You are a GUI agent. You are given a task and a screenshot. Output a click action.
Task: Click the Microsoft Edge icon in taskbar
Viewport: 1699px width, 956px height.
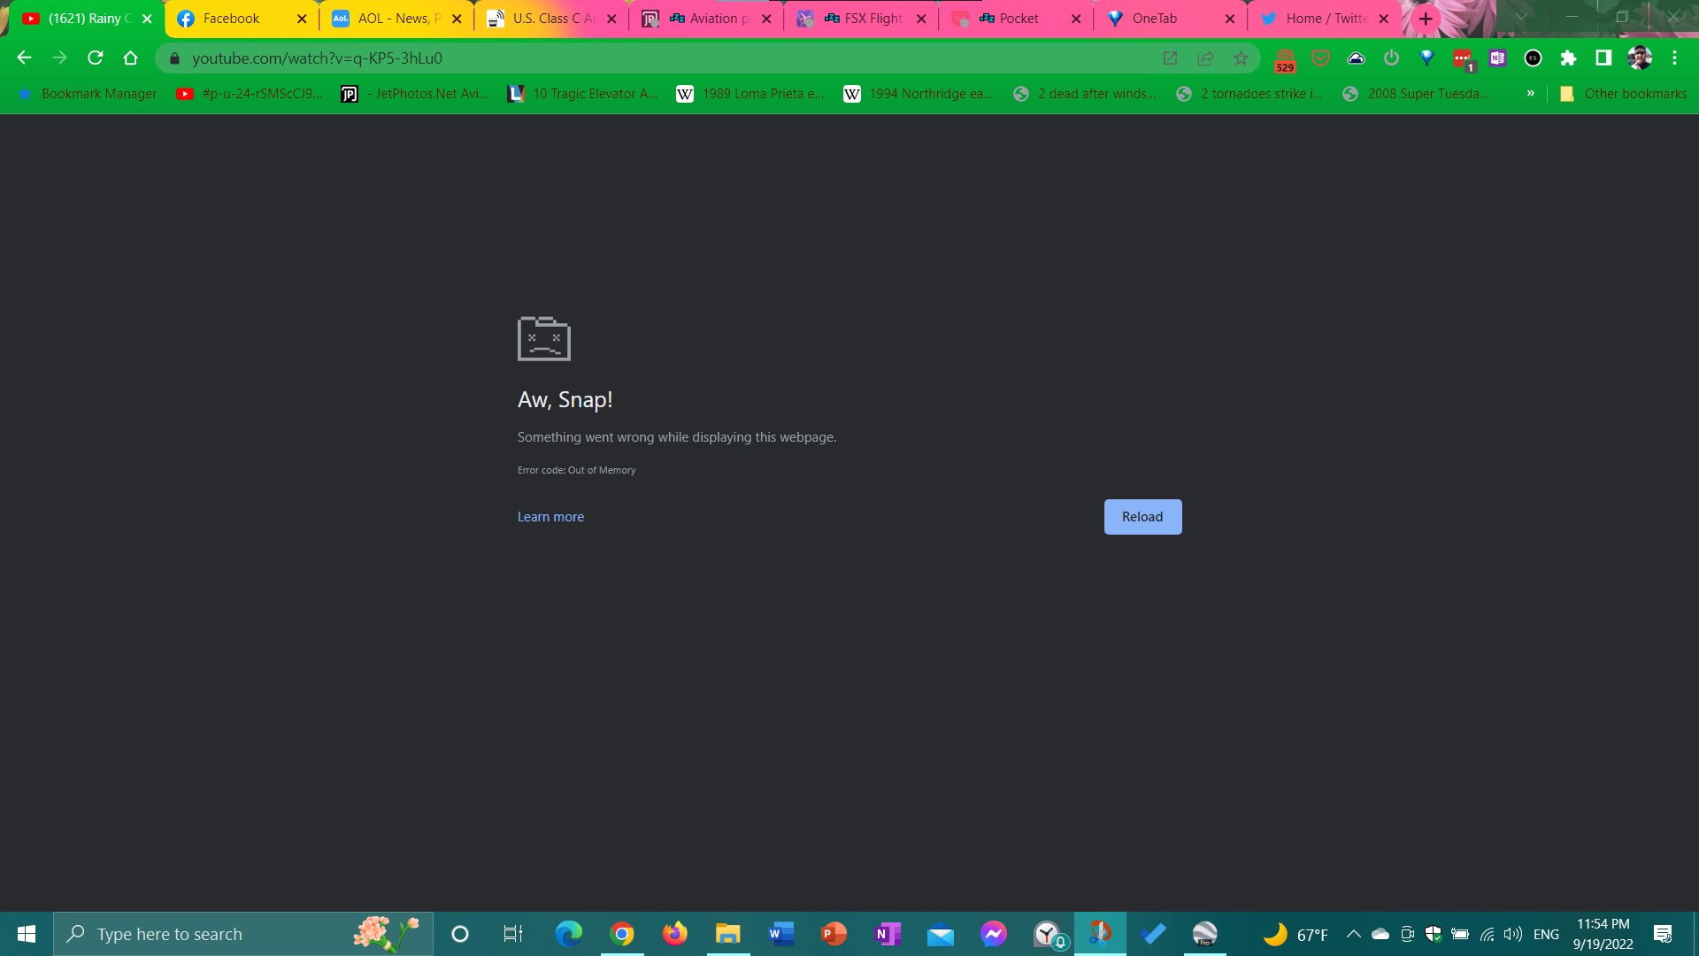tap(568, 933)
